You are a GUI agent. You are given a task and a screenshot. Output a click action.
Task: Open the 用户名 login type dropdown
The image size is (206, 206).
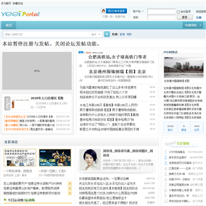(x=138, y=11)
